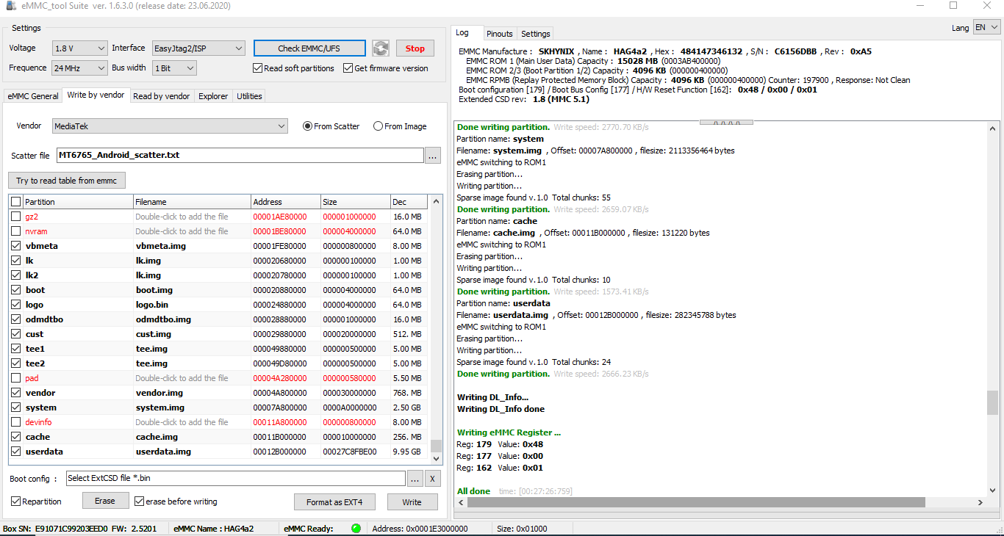Viewport: 1004px width, 536px height.
Task: Switch to the Pinouts tab
Action: click(500, 34)
